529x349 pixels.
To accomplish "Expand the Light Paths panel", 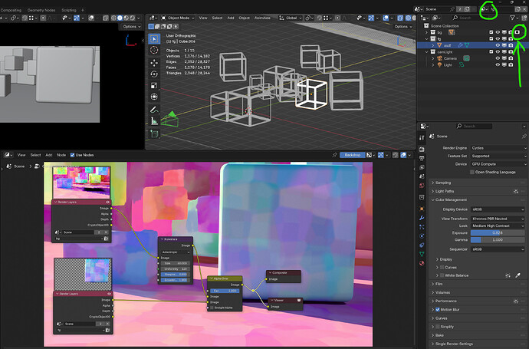I will pos(445,192).
